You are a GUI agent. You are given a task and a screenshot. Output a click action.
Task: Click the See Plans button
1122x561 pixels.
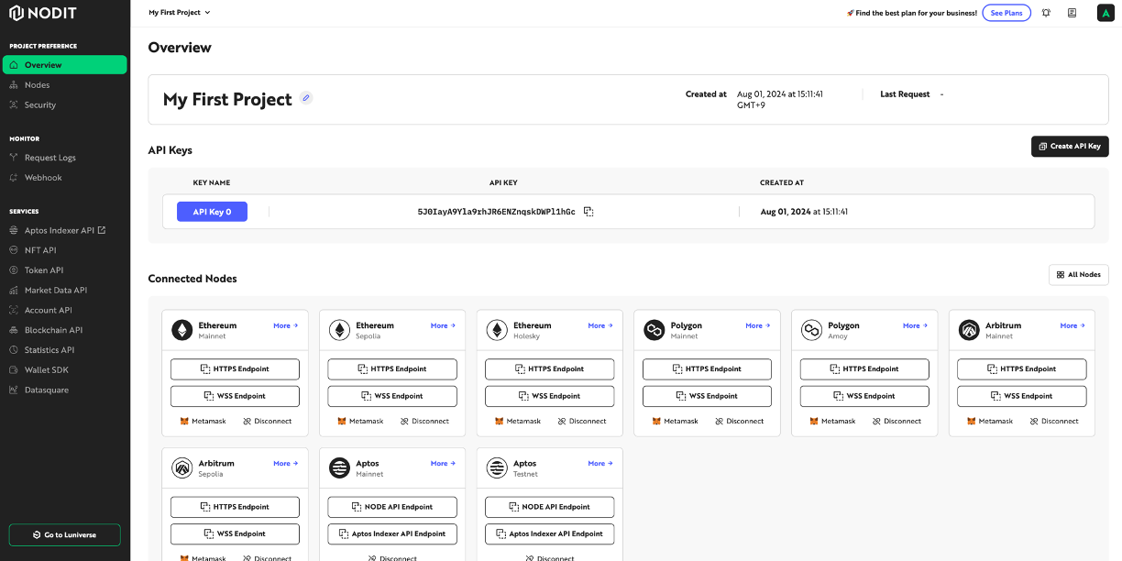pyautogui.click(x=1006, y=13)
